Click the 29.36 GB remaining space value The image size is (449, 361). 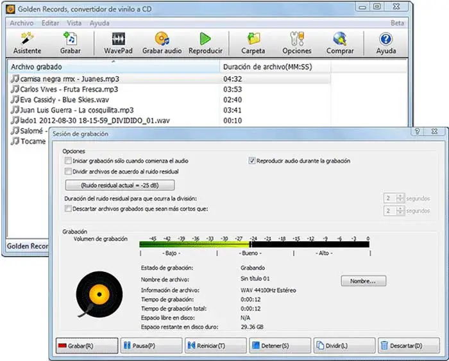pyautogui.click(x=252, y=326)
